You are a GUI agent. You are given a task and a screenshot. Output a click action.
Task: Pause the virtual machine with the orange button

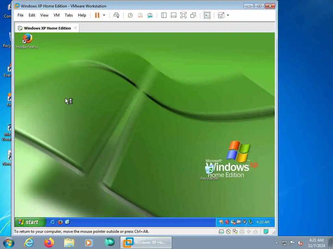[97, 15]
